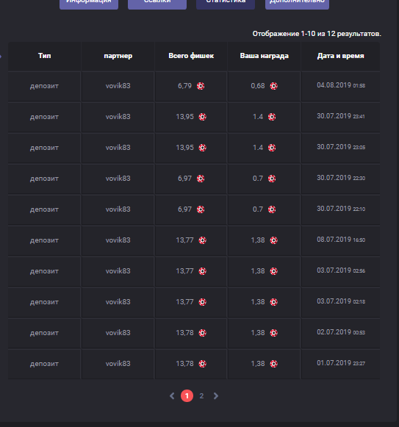
Task: Select page 1 in the pagination
Action: click(187, 396)
